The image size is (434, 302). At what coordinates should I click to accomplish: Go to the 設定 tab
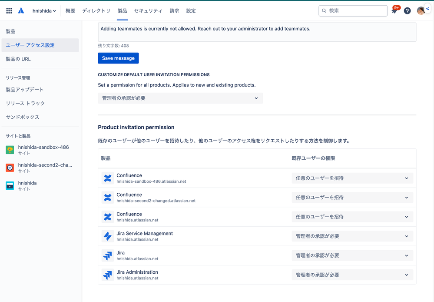[x=191, y=11]
